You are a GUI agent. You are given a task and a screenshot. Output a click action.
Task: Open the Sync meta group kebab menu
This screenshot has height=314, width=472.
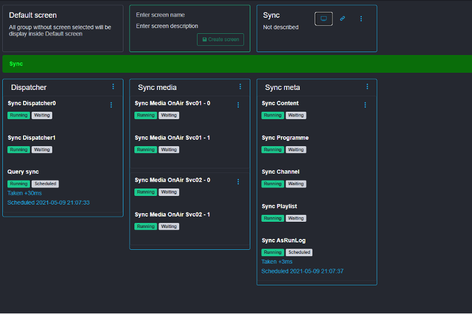pos(367,87)
